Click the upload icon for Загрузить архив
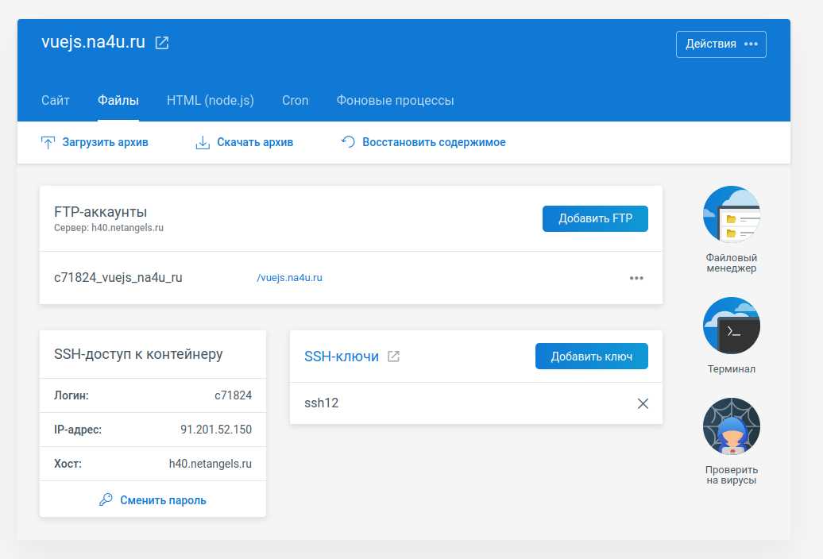The image size is (823, 559). pyautogui.click(x=48, y=142)
